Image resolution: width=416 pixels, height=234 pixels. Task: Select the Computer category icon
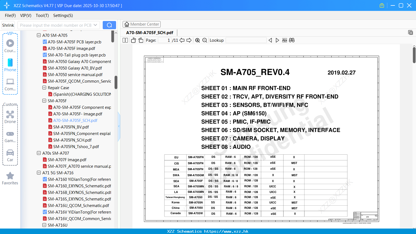10,82
